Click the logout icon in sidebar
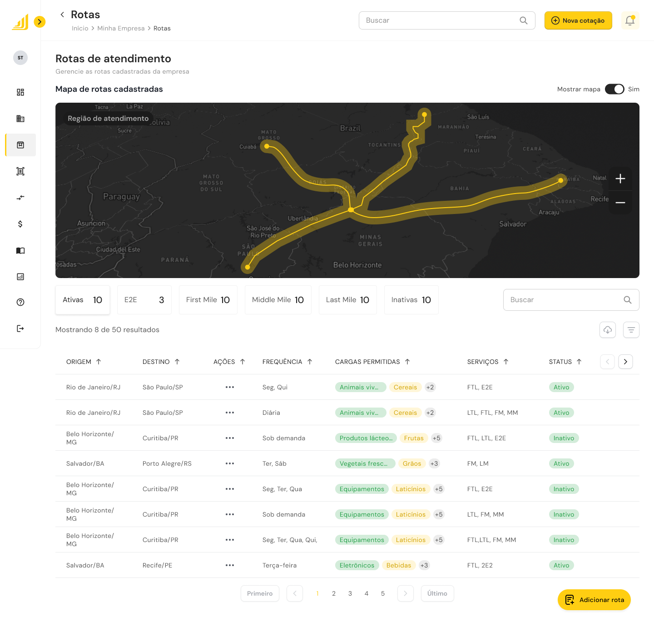Image resolution: width=654 pixels, height=627 pixels. 20,328
